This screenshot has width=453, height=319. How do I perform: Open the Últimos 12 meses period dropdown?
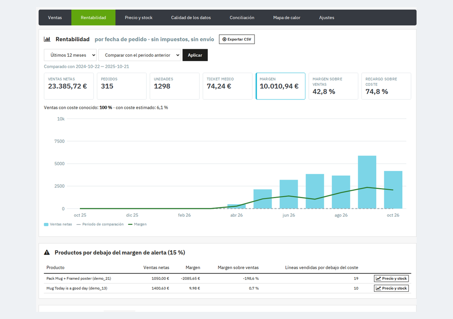tap(70, 55)
